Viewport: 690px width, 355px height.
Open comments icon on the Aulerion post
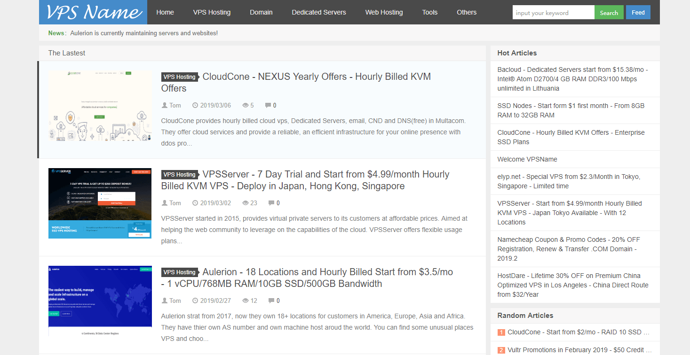(x=271, y=301)
